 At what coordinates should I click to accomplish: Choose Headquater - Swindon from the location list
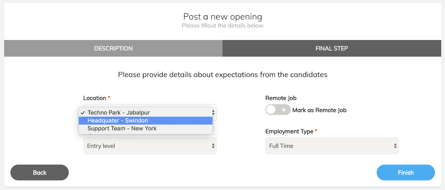pyautogui.click(x=118, y=120)
